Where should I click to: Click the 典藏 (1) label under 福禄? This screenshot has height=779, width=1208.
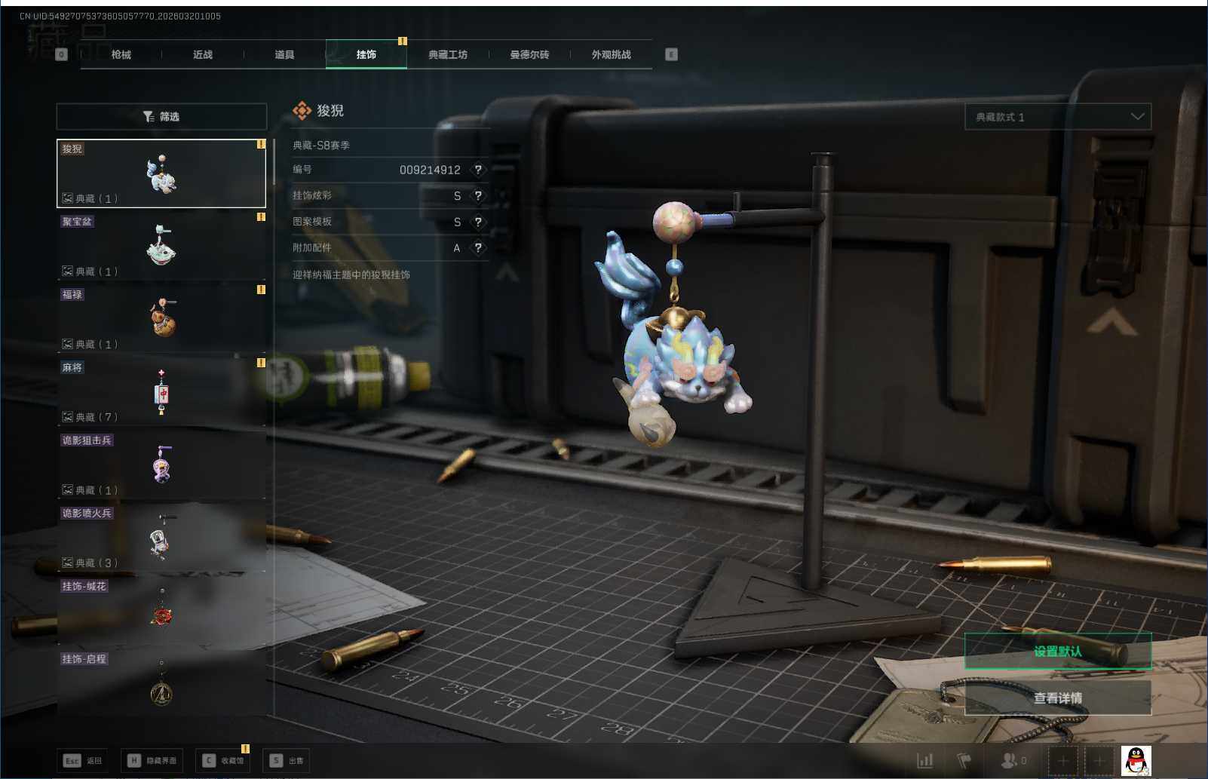(x=90, y=345)
